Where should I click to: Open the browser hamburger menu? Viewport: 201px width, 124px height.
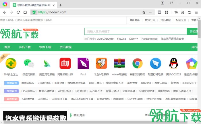(x=196, y=12)
